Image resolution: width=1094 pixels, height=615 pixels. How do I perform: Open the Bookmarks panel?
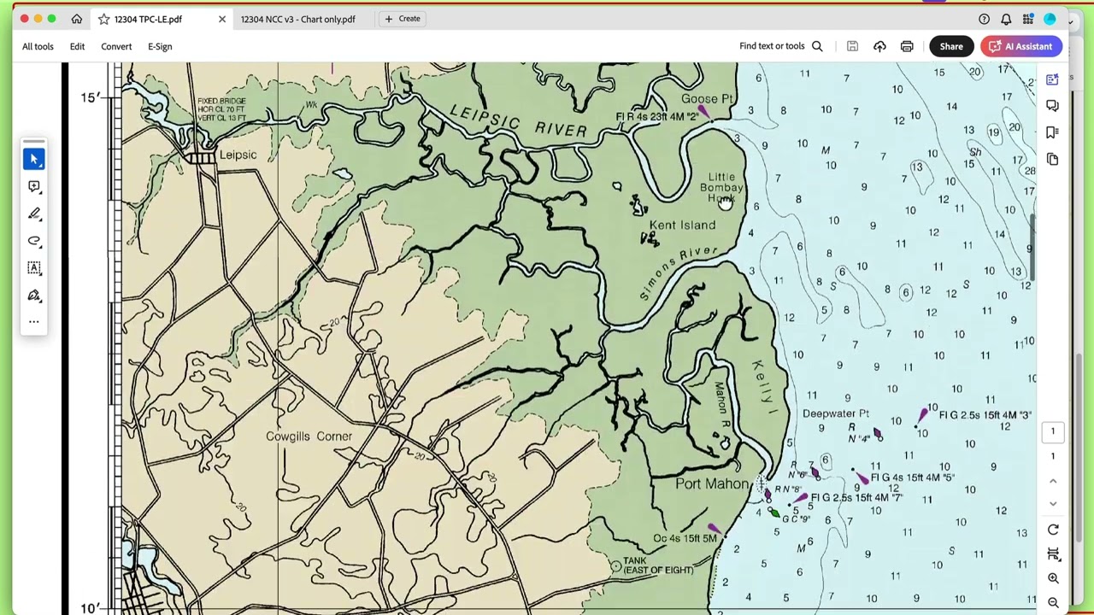[x=1053, y=132]
